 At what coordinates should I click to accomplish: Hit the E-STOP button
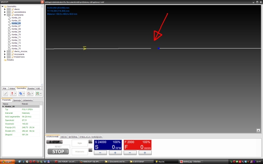point(54,142)
